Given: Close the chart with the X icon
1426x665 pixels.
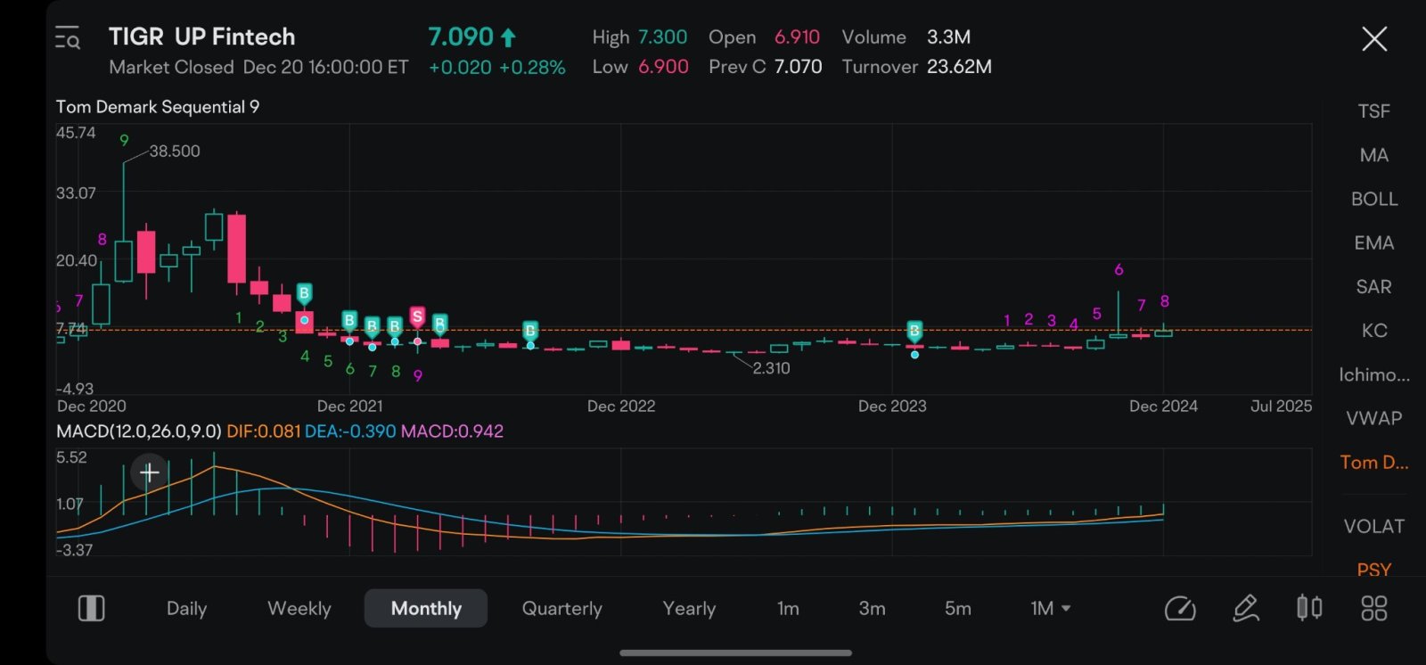Looking at the screenshot, I should [x=1374, y=38].
